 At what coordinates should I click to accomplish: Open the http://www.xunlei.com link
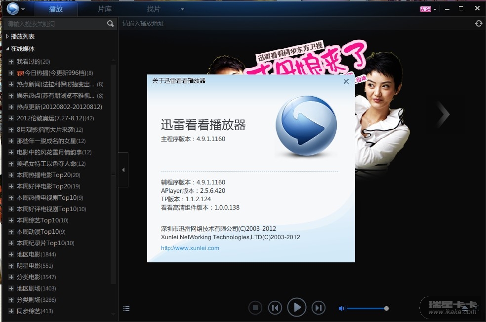190,248
